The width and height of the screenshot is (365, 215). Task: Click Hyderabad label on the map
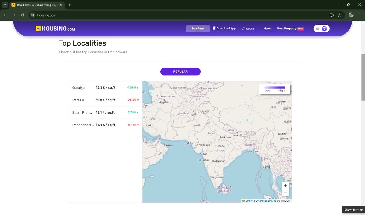218,161
